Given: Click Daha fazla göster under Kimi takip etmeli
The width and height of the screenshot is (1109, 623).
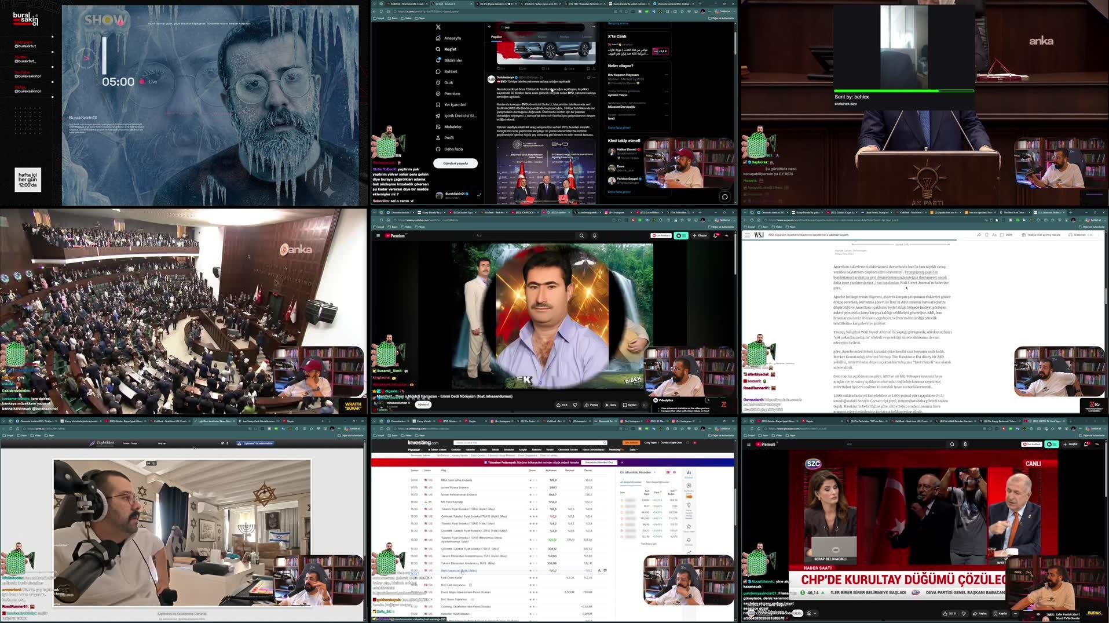Looking at the screenshot, I should [x=619, y=192].
